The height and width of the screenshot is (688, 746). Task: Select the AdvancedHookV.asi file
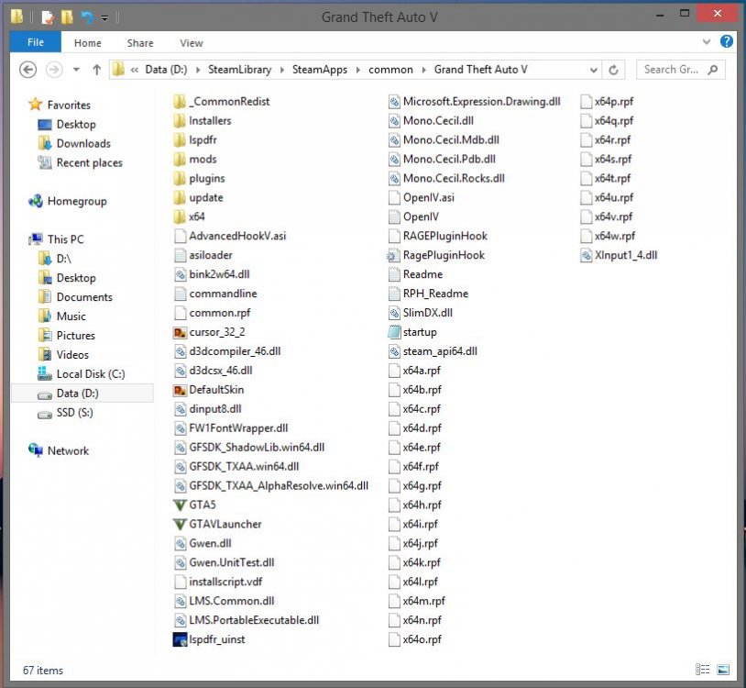click(x=237, y=236)
